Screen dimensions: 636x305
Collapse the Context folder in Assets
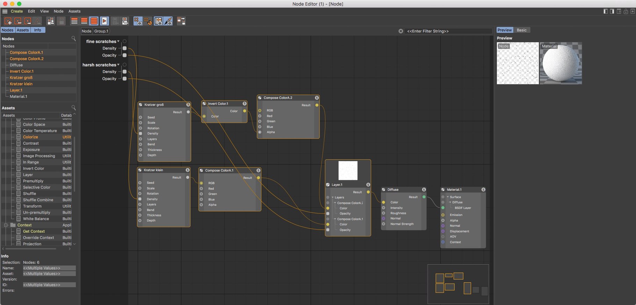(x=6, y=225)
